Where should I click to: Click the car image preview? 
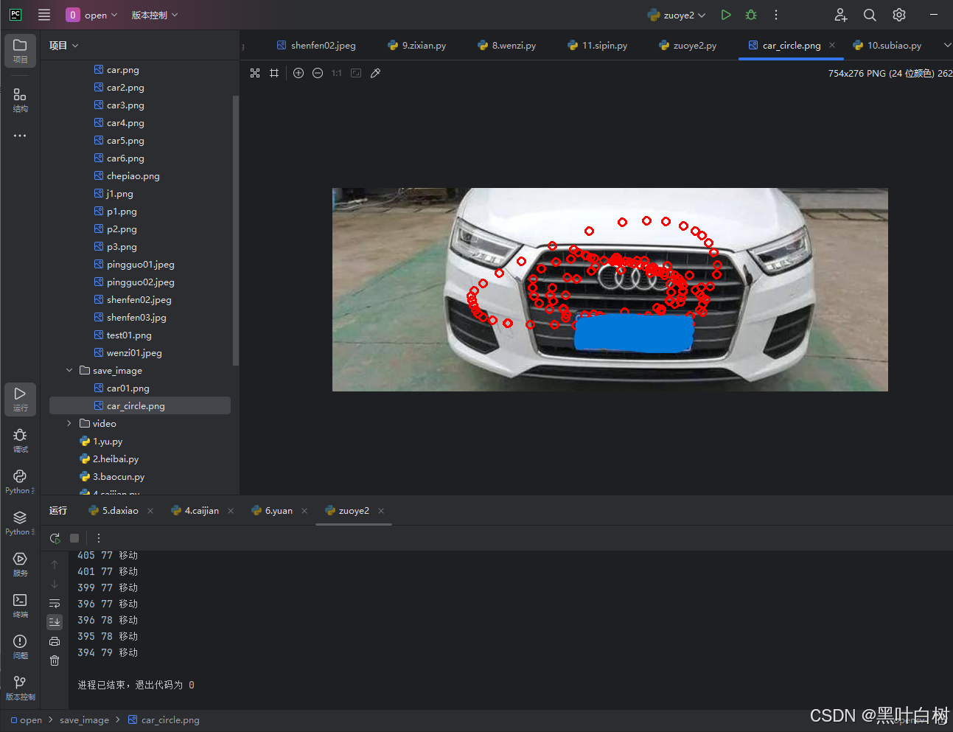point(610,290)
